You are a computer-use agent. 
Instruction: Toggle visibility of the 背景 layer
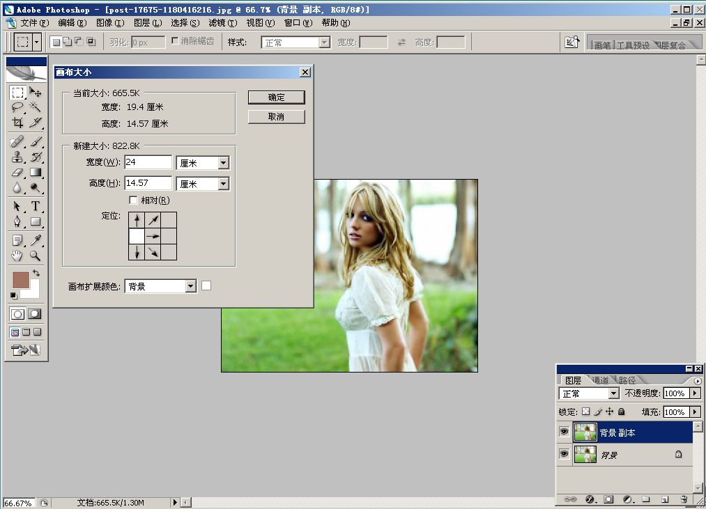564,455
